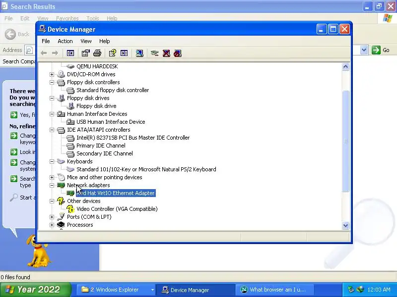The width and height of the screenshot is (397, 297).
Task: Click the vertical scrollbar thumb in device list
Action: coord(345,141)
